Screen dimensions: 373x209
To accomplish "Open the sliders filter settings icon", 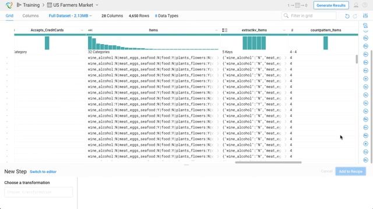I will pos(365,16).
